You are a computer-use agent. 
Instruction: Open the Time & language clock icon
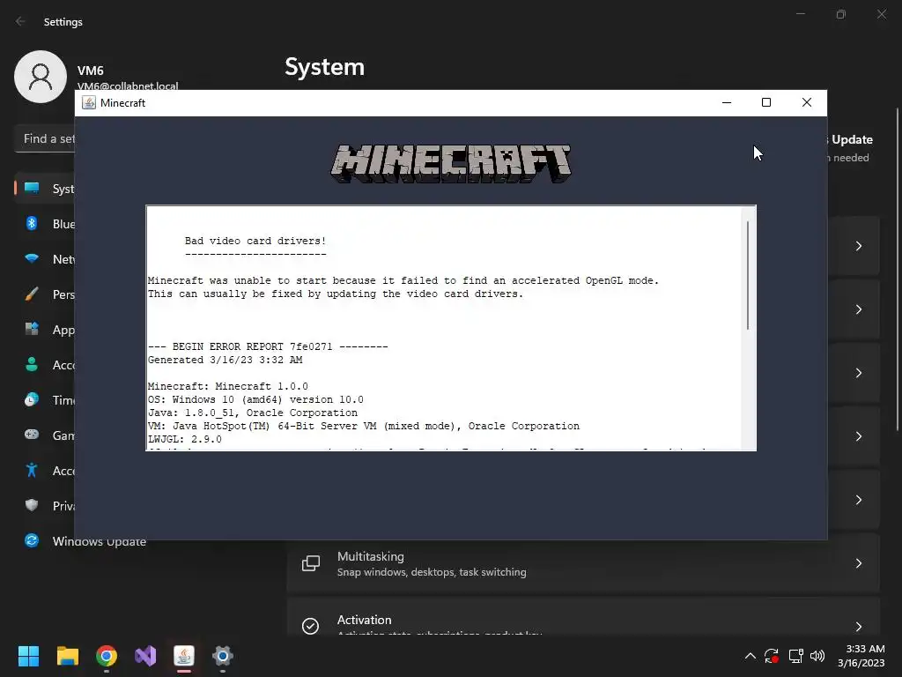32,399
